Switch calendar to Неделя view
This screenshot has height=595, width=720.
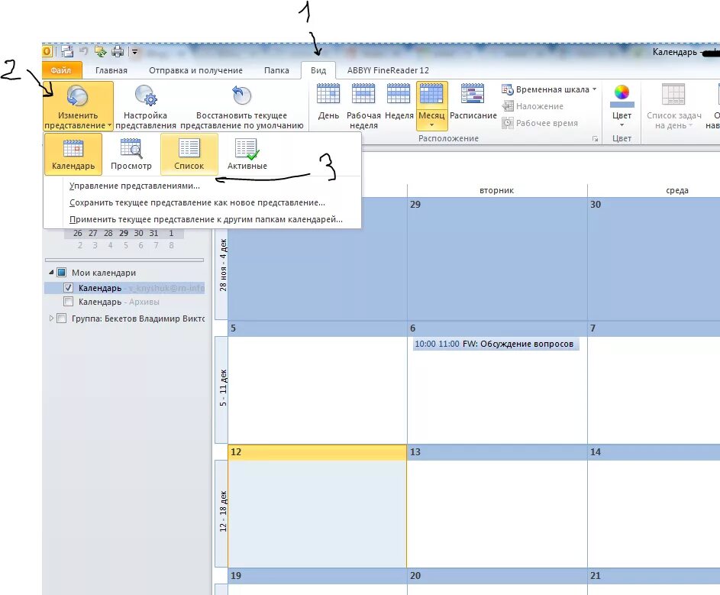pos(399,101)
